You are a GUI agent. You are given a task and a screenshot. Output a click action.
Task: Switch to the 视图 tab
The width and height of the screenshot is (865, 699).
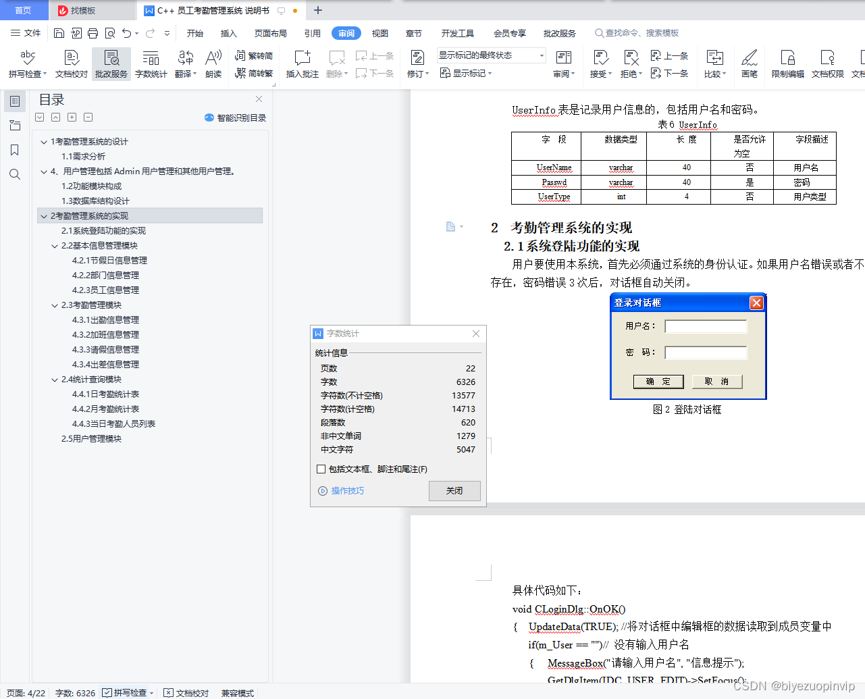click(380, 33)
